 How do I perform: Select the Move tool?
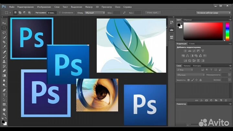(x=4, y=23)
